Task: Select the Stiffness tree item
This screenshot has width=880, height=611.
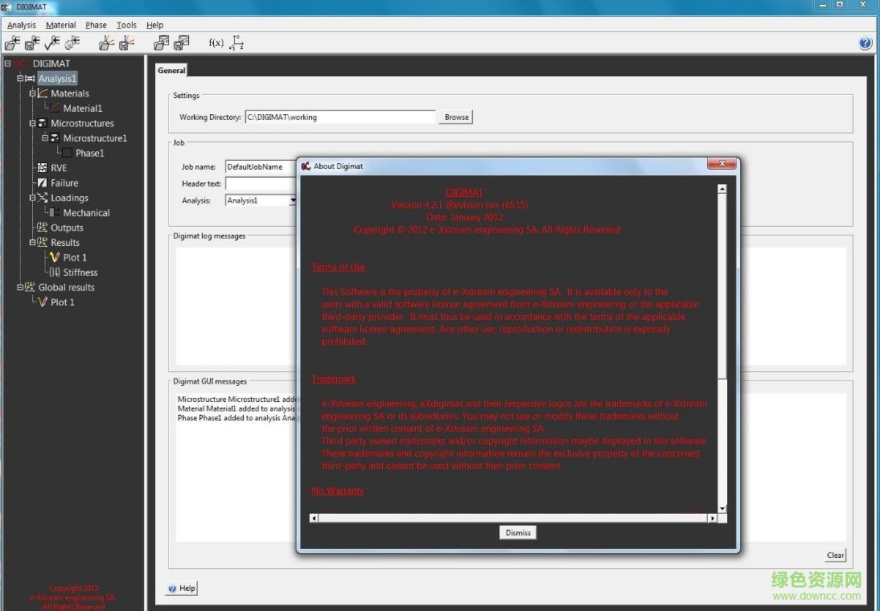Action: [x=80, y=272]
